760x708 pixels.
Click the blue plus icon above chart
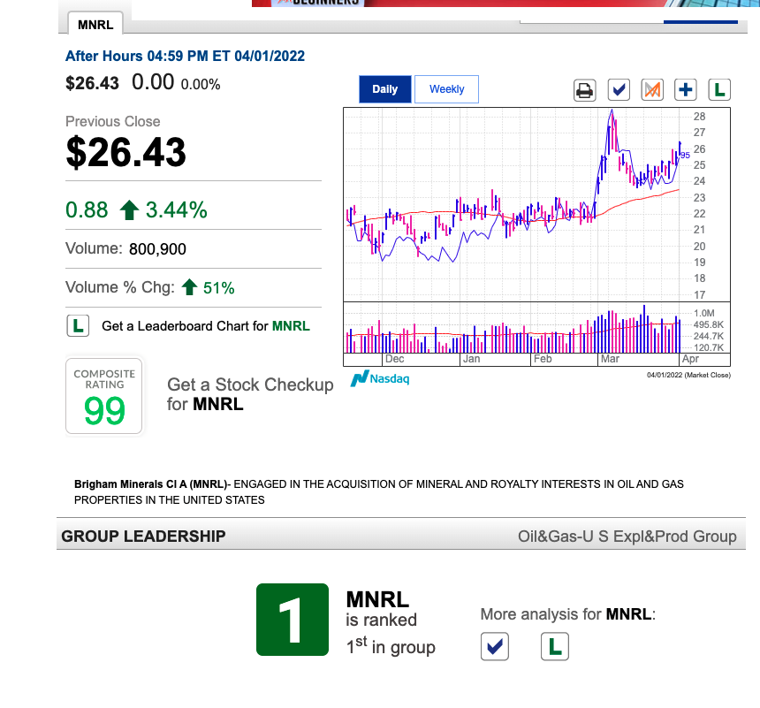pos(686,90)
